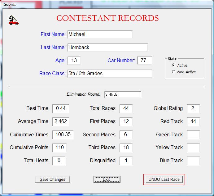The height and width of the screenshot is (196, 214).
Task: Click the Cumulative Times label
Action: pos(29,134)
